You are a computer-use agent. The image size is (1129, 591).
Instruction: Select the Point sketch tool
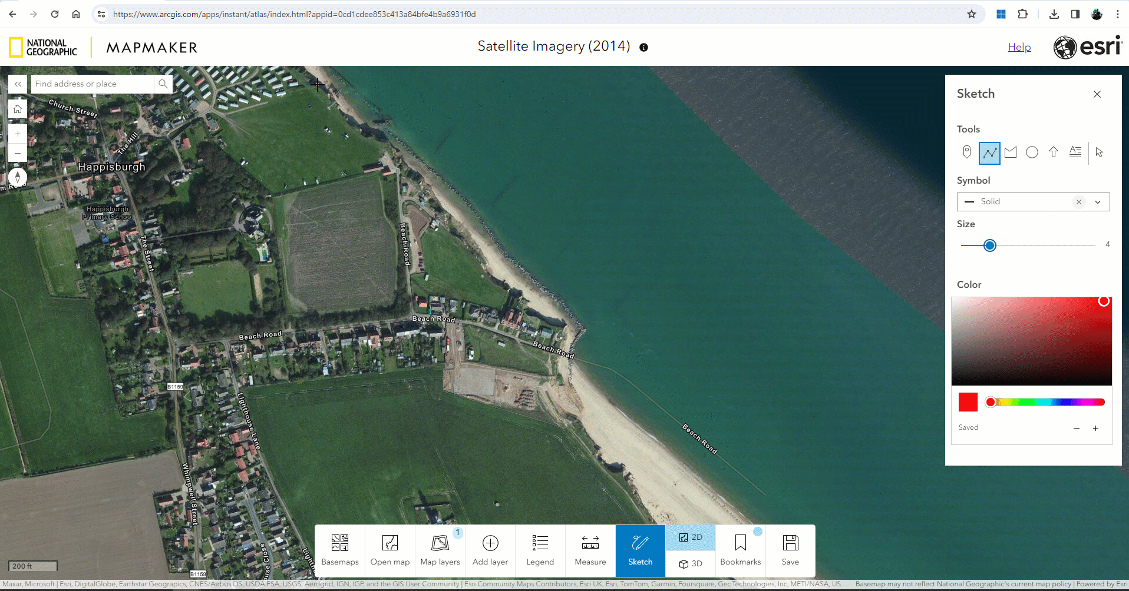(x=966, y=152)
